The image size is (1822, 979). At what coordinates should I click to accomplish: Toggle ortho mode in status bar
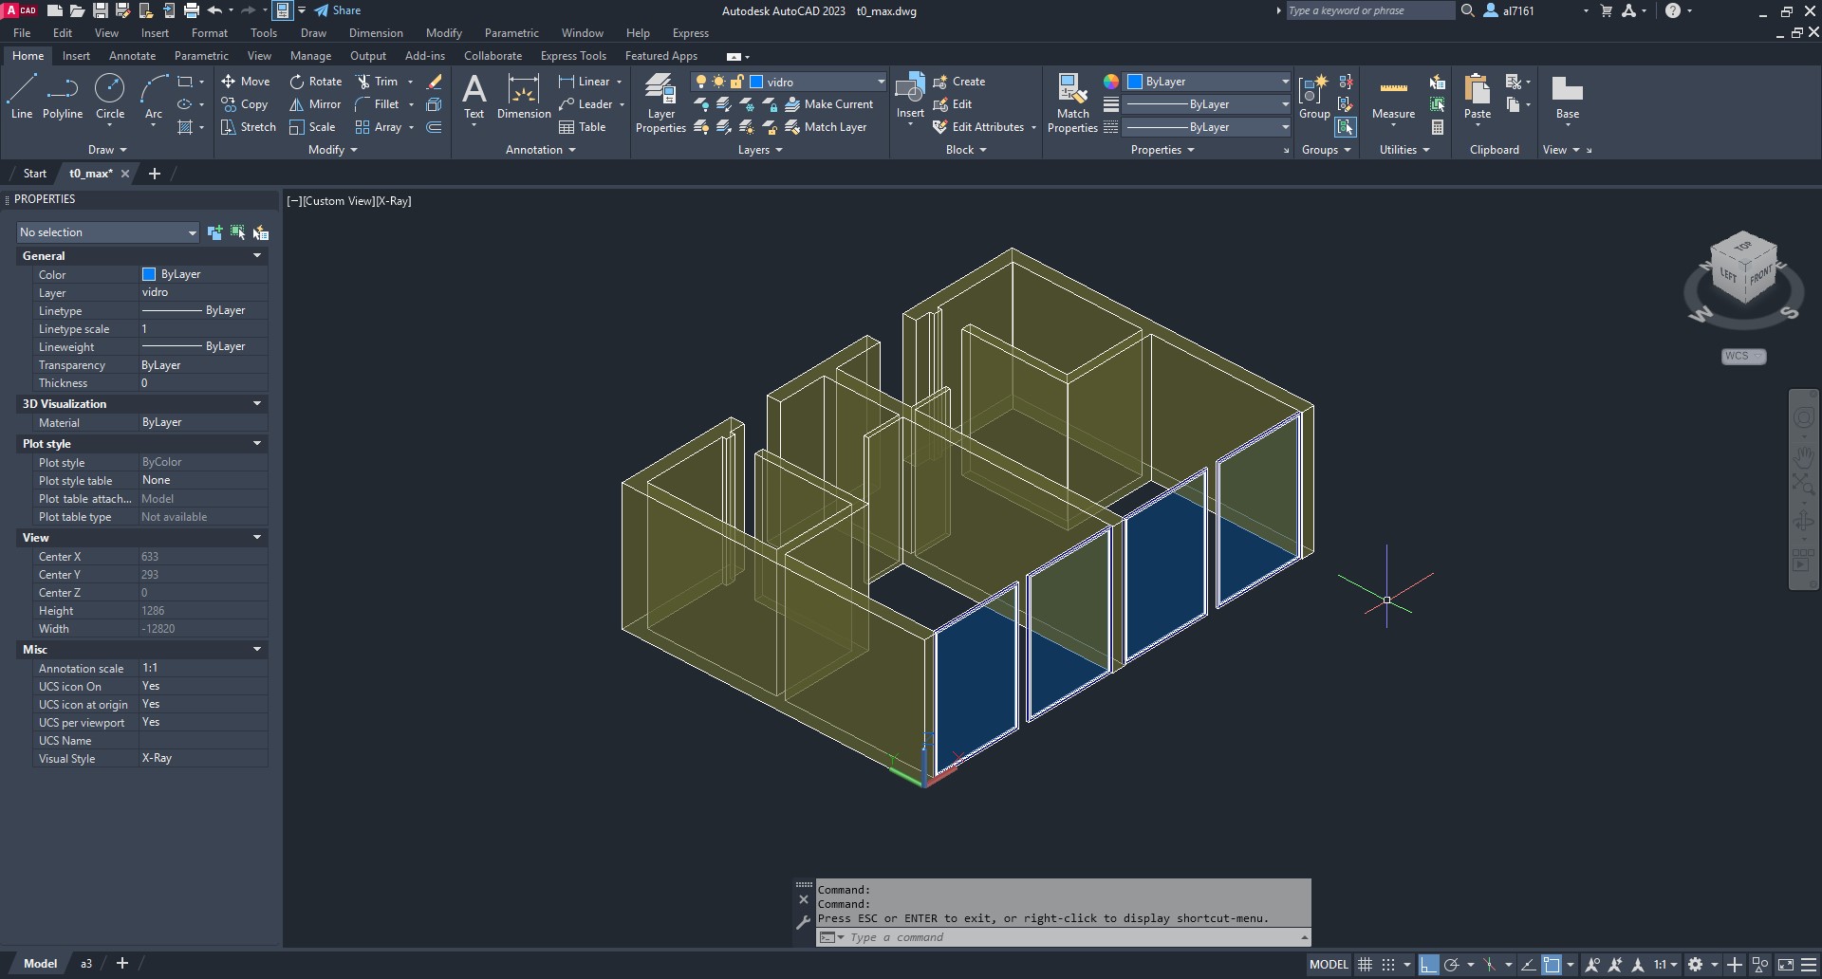click(x=1428, y=965)
